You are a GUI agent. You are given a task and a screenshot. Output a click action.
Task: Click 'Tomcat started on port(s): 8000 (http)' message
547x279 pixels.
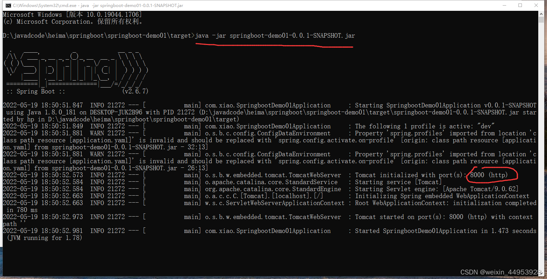[x=421, y=217]
